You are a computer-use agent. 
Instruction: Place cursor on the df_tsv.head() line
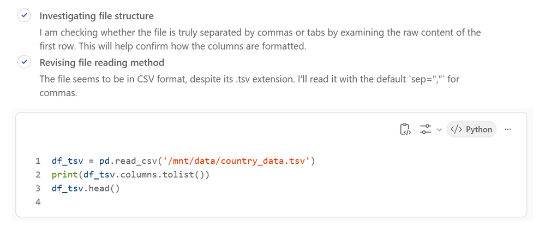coord(86,188)
